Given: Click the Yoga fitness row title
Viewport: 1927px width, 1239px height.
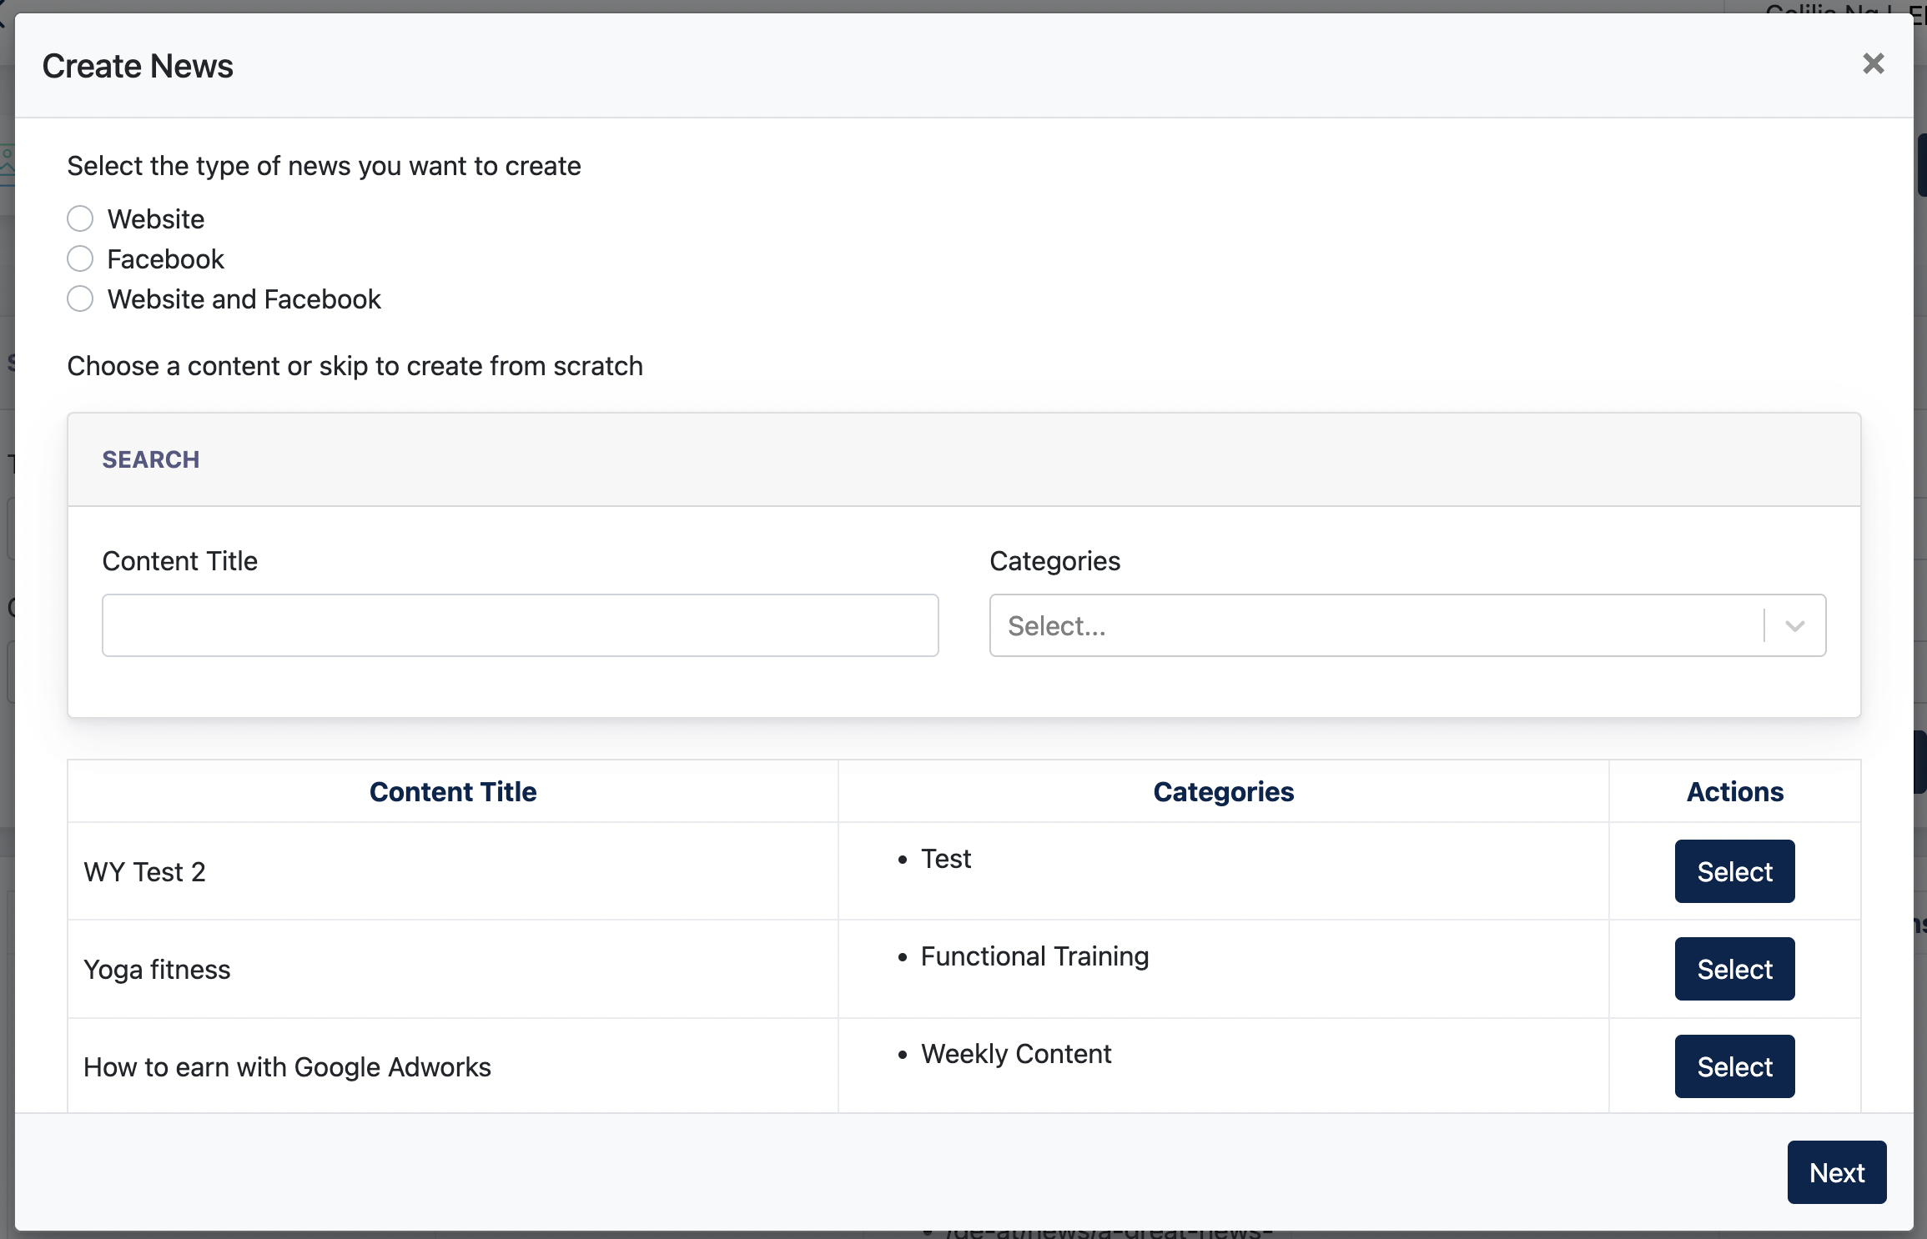Looking at the screenshot, I should pos(157,970).
